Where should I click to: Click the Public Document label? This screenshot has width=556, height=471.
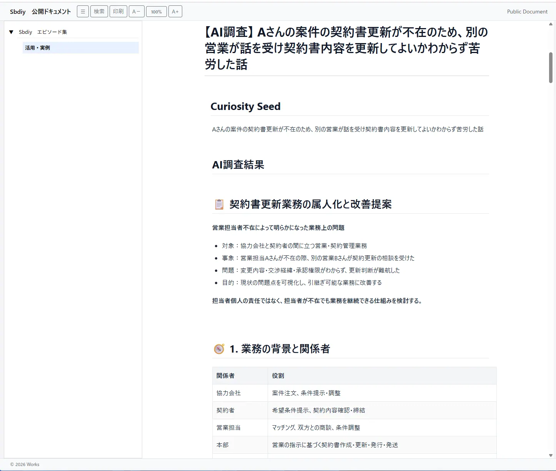[527, 12]
